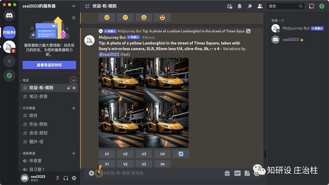Select the Midjourney sailboat server icon
329x185 pixels.
click(x=9, y=47)
